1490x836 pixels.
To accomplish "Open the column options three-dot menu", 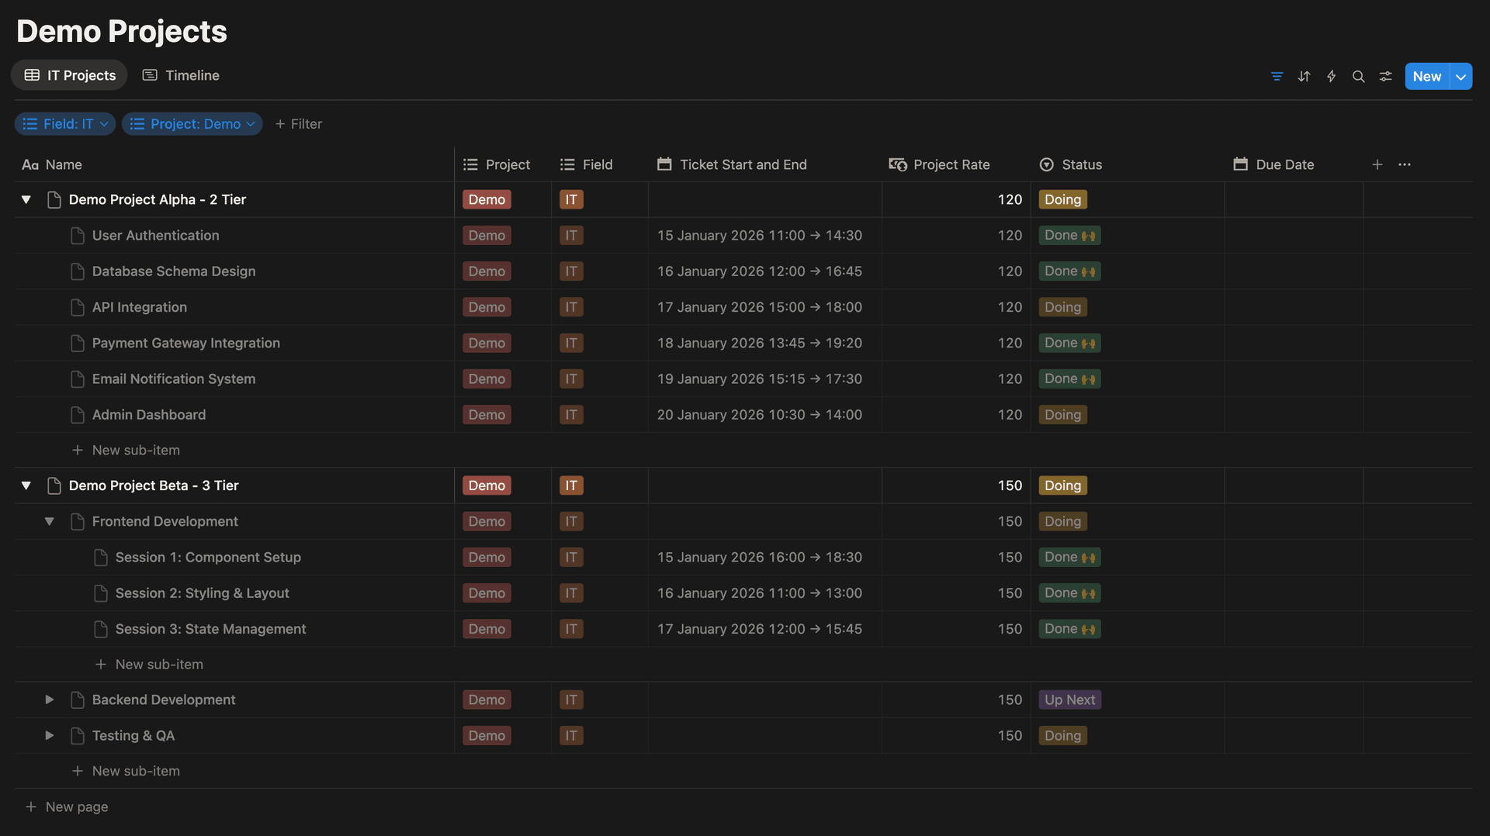I will pos(1405,164).
